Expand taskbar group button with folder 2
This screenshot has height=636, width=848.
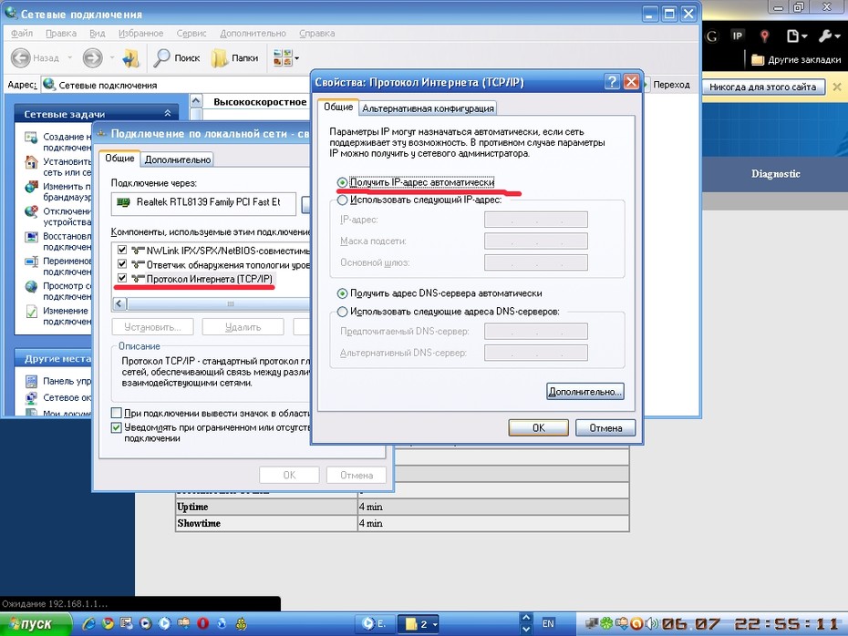coord(419,624)
